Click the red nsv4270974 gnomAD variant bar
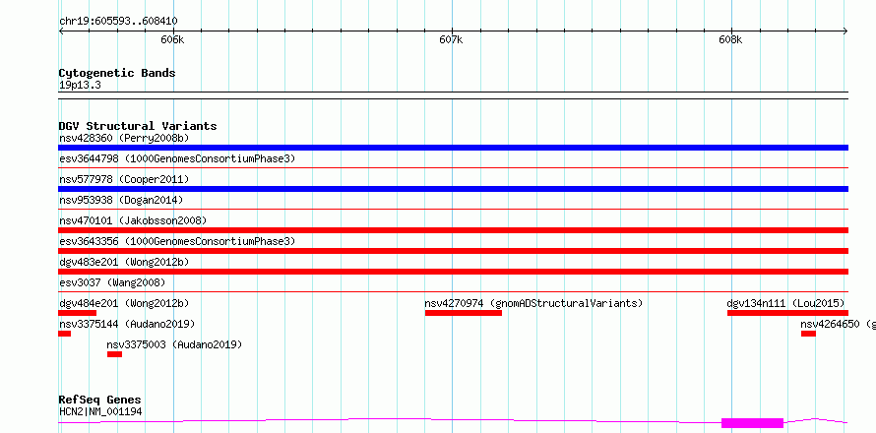The width and height of the screenshot is (876, 433). coord(464,313)
